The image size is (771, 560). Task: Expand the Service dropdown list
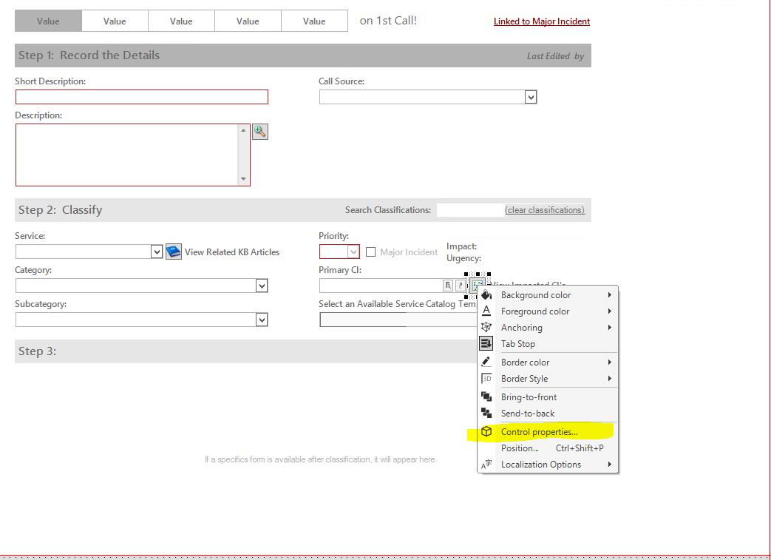tap(156, 252)
